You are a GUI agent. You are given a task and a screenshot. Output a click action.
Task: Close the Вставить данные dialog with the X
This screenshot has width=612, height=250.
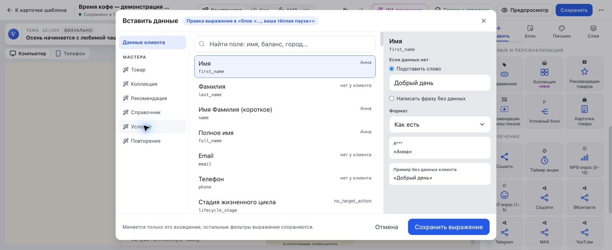483,21
